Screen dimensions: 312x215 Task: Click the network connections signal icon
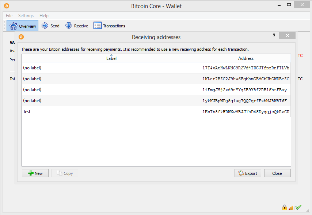(x=291, y=208)
